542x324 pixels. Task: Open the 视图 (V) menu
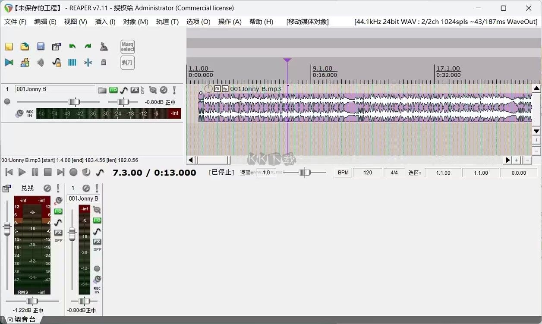click(x=76, y=22)
